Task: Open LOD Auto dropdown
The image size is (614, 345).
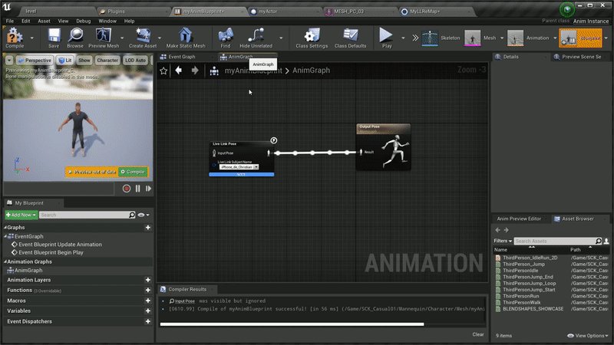Action: (x=135, y=61)
